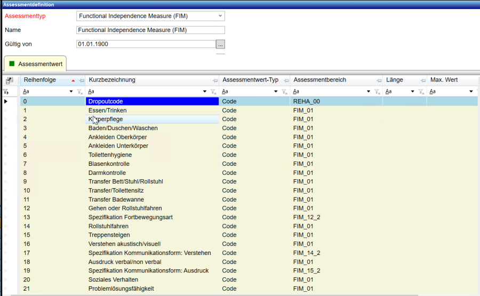Sort by the Max. Wert column header
480x296 pixels.
(x=444, y=80)
